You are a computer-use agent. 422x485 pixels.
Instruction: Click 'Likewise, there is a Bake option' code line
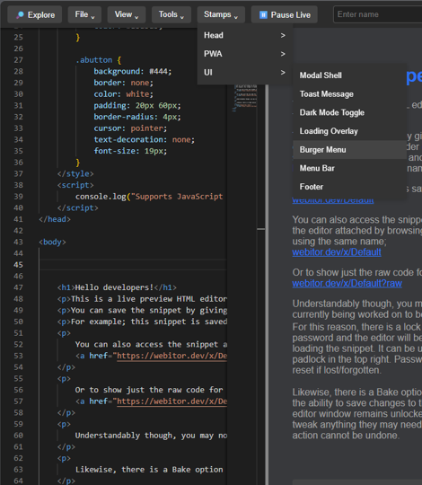pyautogui.click(x=149, y=470)
